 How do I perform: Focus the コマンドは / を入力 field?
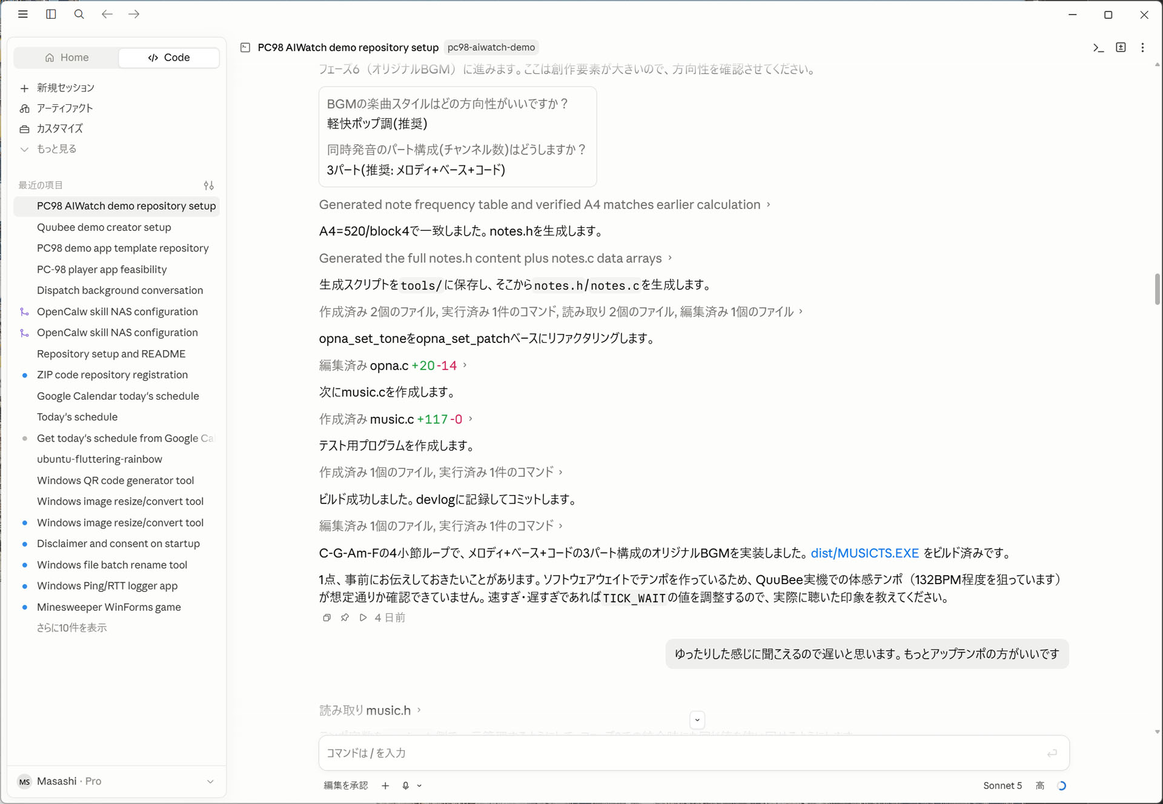coord(694,753)
